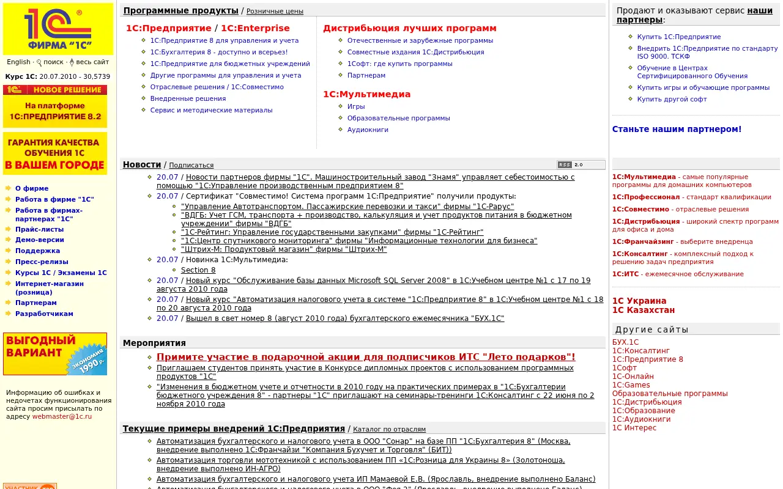Viewport: 783px width, 489px height.
Task: Open 1С:Бухгалтерия 8 - доступно и всерьез!
Action: 219,52
